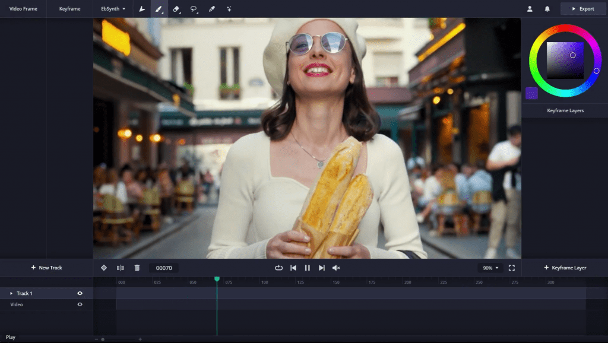
Task: Click the video preview canvas
Action: click(x=307, y=138)
